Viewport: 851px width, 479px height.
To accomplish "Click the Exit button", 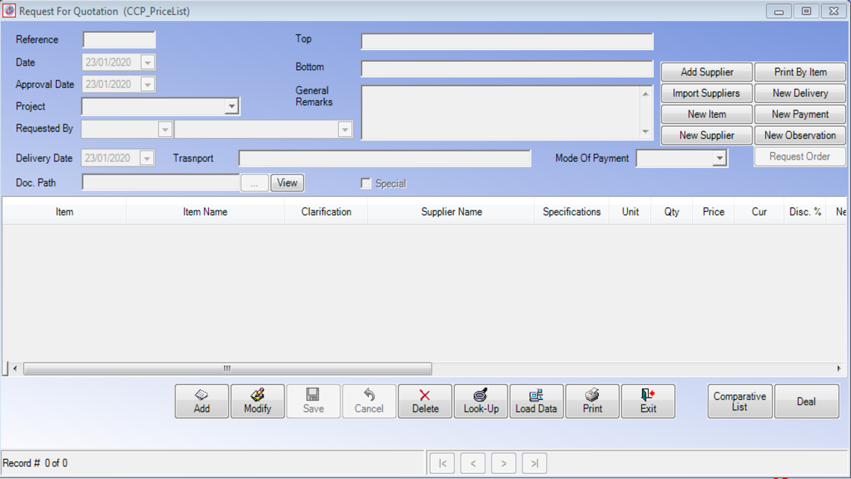I will pos(648,401).
